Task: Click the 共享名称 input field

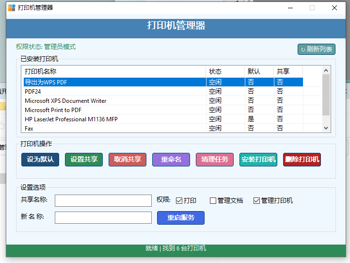Action: tap(103, 200)
